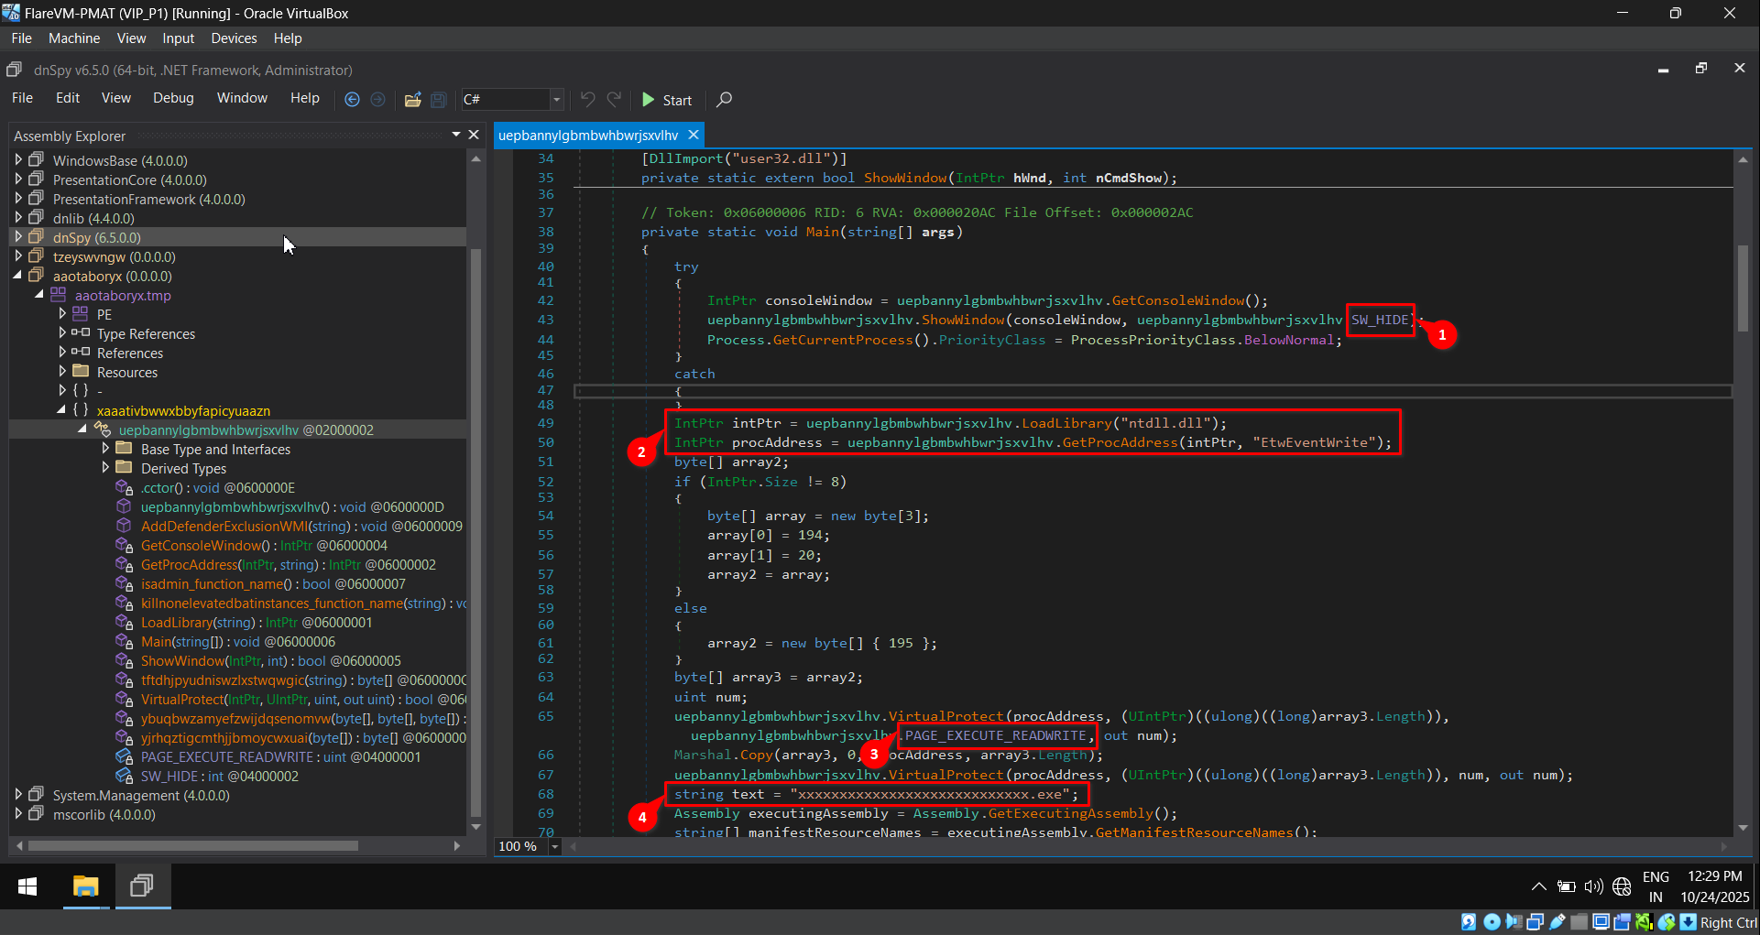The height and width of the screenshot is (935, 1760).
Task: Click the forward navigation arrow icon
Action: point(377,100)
